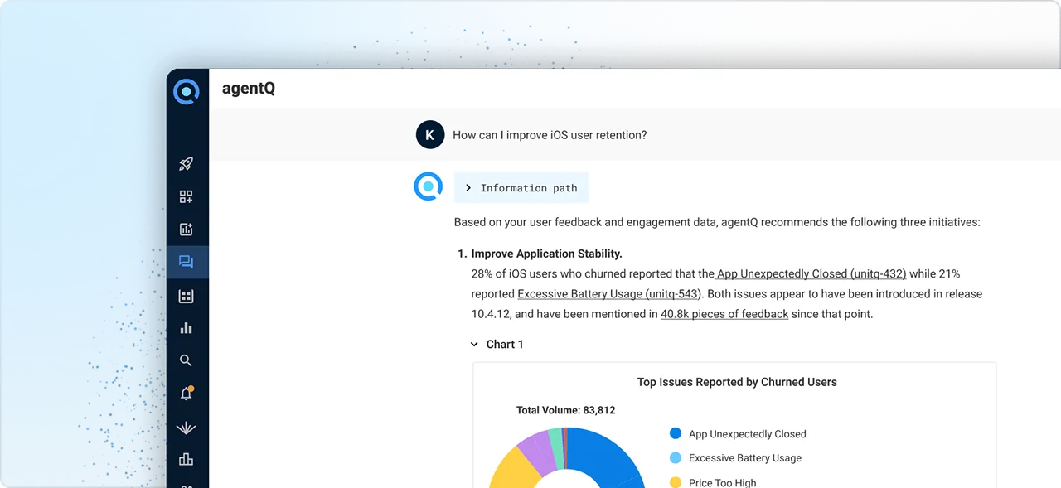
Task: Click the yellow segment of the donut chart
Action: click(514, 469)
